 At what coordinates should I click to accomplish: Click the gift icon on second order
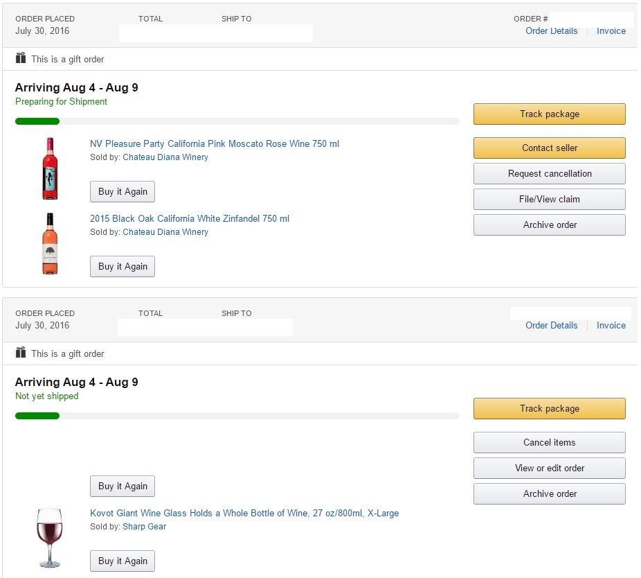(x=21, y=353)
